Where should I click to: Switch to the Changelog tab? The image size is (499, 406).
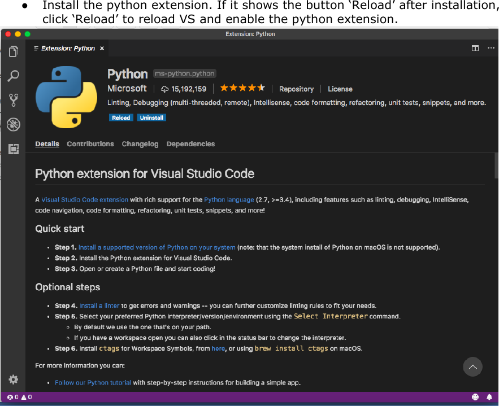(140, 144)
